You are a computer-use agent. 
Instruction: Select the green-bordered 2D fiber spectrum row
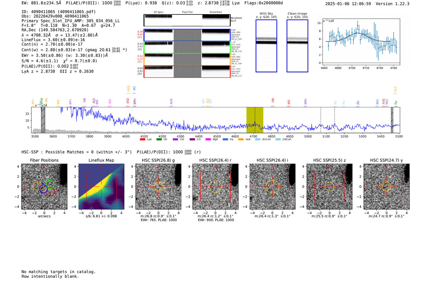[x=187, y=47]
